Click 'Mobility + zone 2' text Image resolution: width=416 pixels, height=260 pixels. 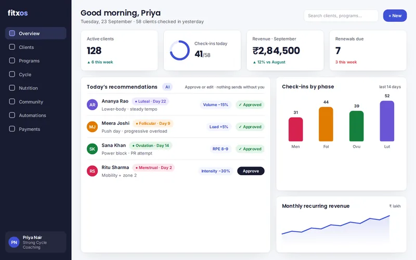coord(119,175)
